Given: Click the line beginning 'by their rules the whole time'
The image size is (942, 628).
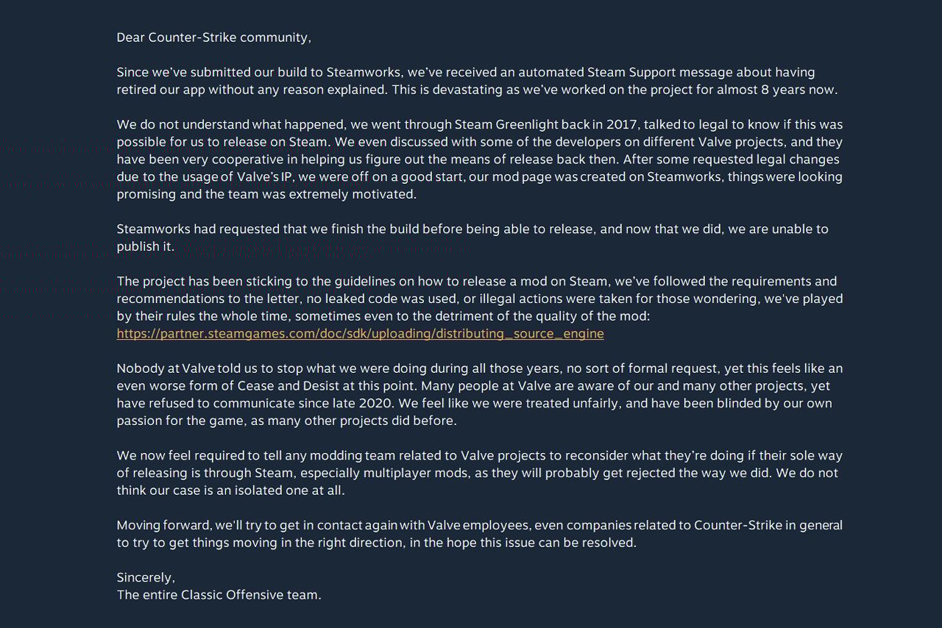Looking at the screenshot, I should click(383, 316).
